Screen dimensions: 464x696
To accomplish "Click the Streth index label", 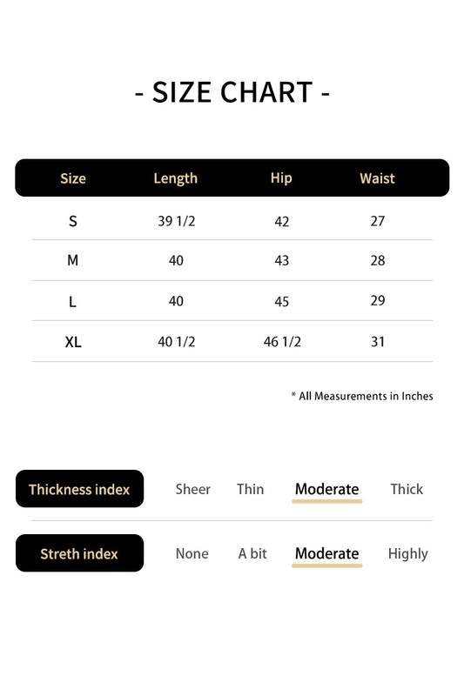I will [x=79, y=553].
